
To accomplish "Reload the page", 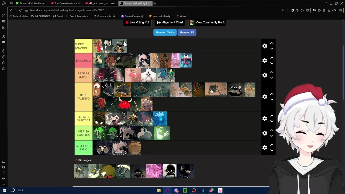I will pyautogui.click(x=20, y=10).
